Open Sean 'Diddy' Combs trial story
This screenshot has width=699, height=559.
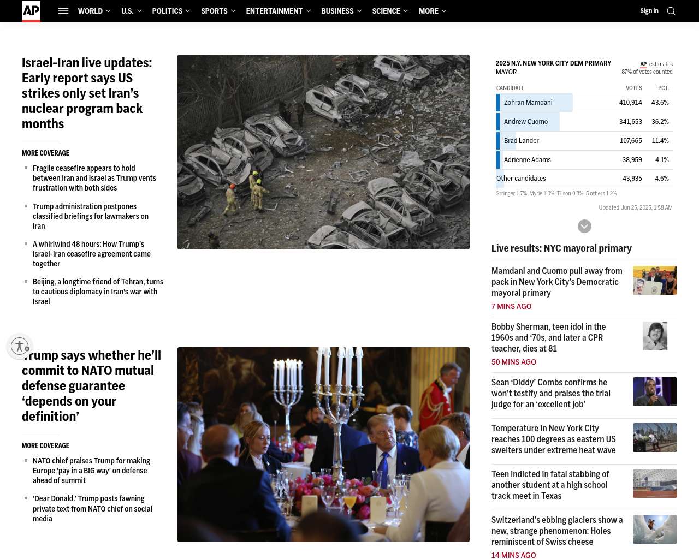click(551, 393)
